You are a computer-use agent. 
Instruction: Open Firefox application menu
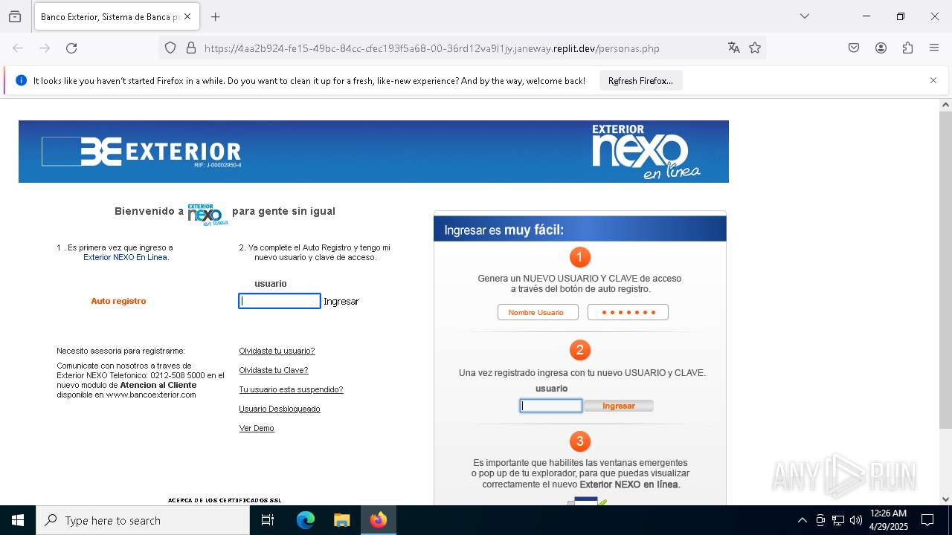pos(934,48)
